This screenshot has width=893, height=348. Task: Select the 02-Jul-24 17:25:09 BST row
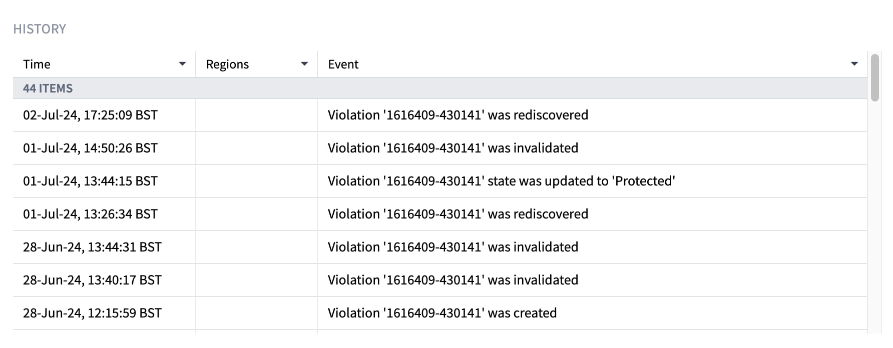pos(440,115)
